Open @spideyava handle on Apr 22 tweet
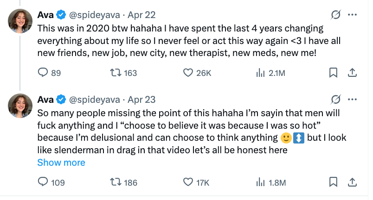 (x=95, y=15)
